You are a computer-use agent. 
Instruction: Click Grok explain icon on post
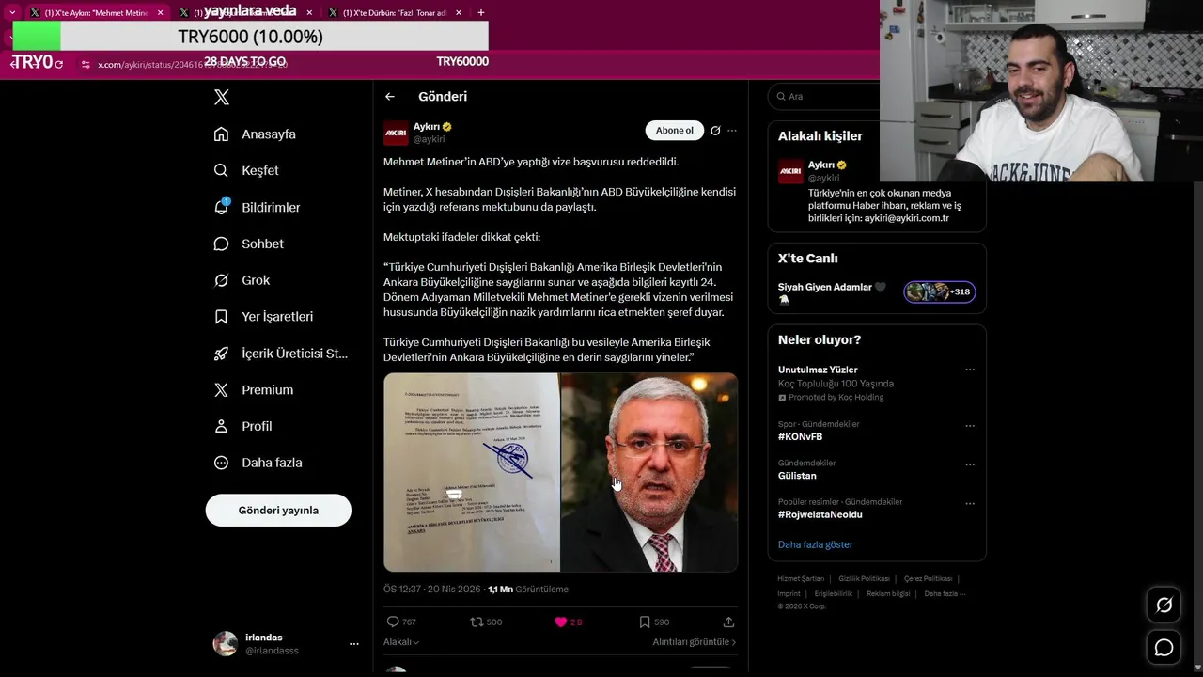[715, 131]
